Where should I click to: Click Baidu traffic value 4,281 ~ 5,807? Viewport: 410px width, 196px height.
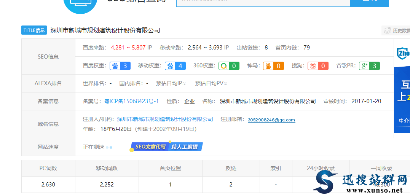(x=128, y=48)
